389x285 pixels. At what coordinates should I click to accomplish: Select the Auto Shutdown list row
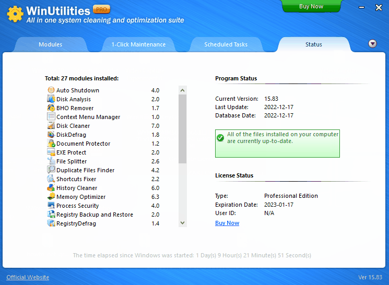pos(104,90)
